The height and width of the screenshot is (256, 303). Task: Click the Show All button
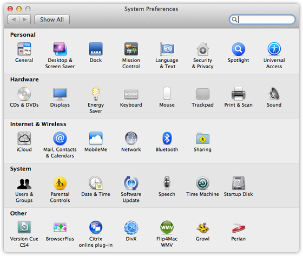(52, 19)
